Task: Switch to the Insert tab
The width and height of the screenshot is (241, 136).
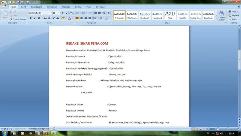Action: coord(23,7)
